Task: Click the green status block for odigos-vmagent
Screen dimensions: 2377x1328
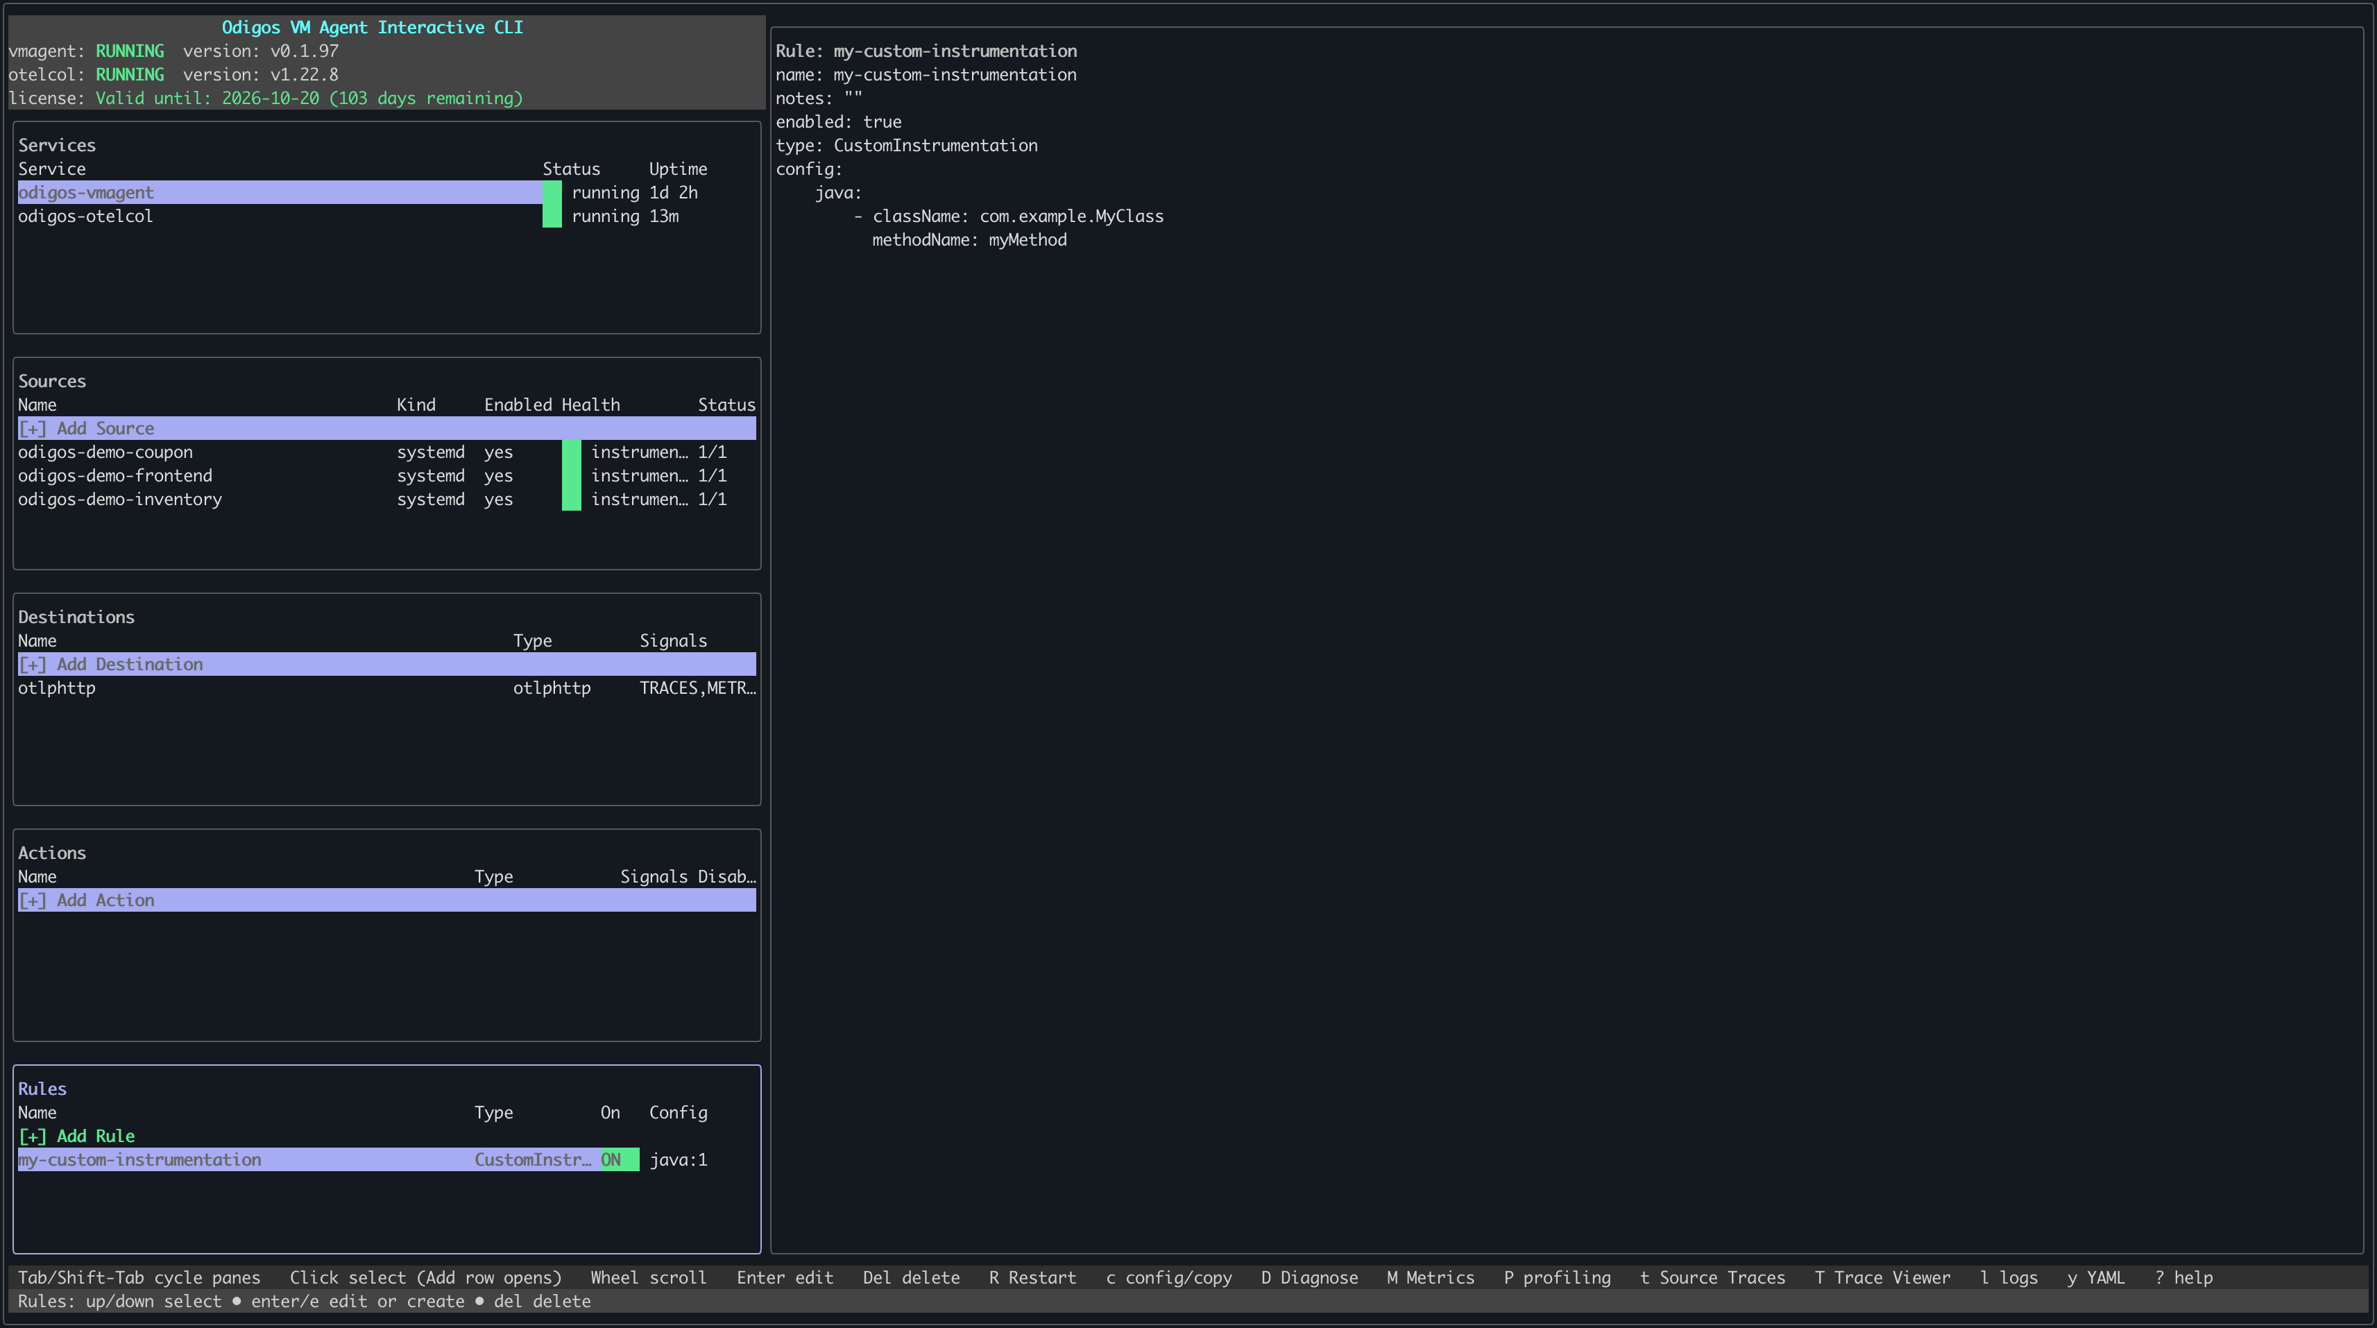Action: (552, 193)
